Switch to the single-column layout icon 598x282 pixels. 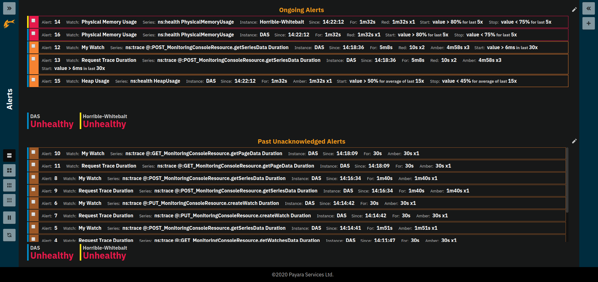(x=9, y=155)
